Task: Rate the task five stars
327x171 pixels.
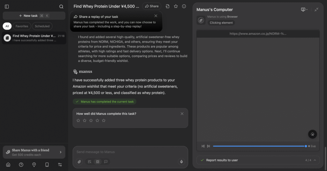Action: pos(104,120)
